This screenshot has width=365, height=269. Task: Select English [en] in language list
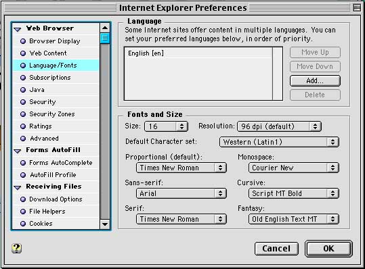click(198, 53)
